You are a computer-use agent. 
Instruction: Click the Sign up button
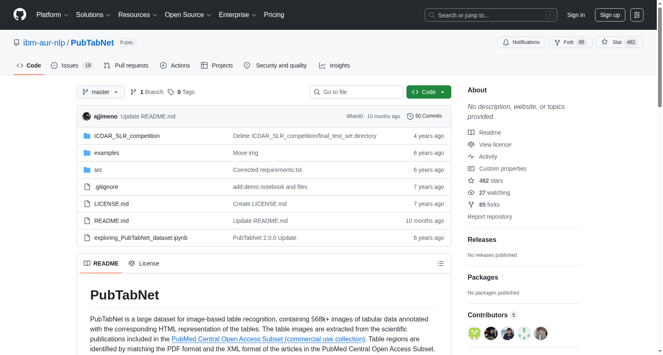[610, 15]
